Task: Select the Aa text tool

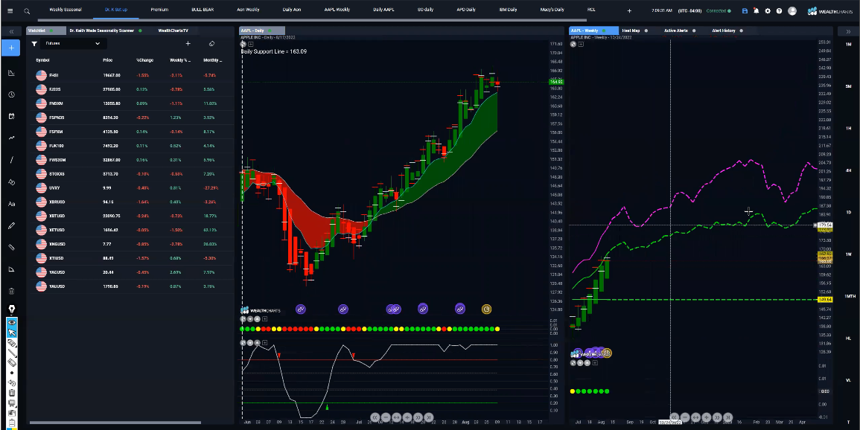Action: coord(11,204)
